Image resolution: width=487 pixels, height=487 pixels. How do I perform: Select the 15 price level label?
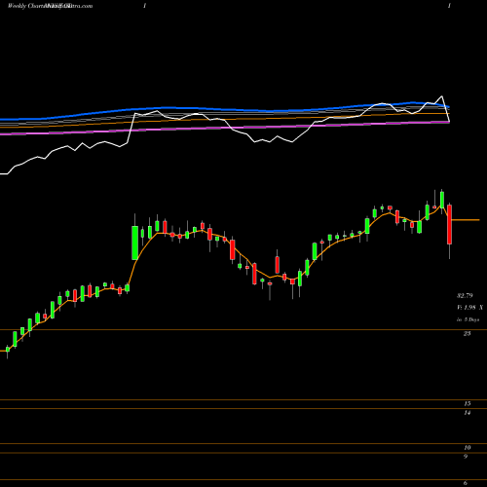467,403
